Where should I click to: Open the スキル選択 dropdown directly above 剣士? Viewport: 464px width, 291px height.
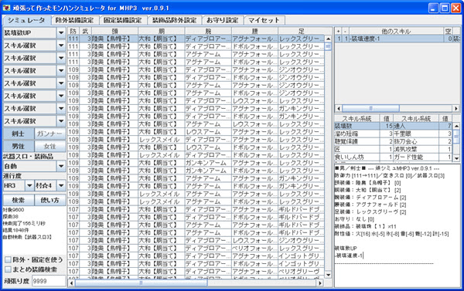[x=61, y=121]
